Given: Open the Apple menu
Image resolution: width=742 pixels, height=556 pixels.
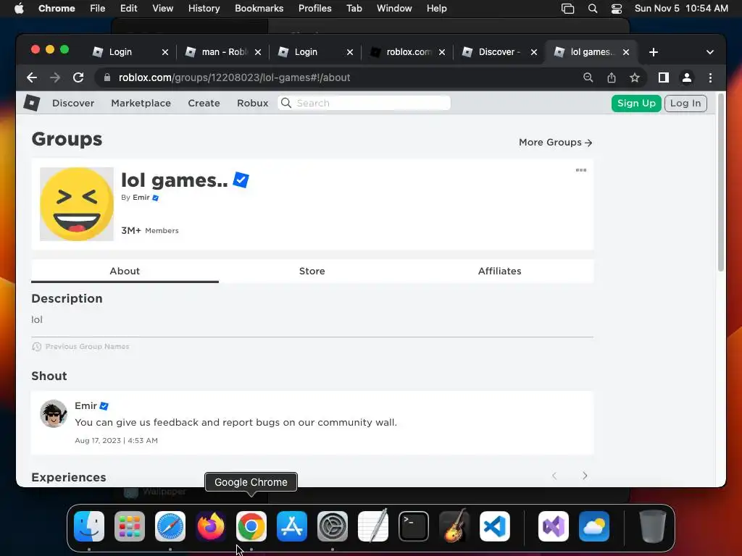Looking at the screenshot, I should click(19, 9).
